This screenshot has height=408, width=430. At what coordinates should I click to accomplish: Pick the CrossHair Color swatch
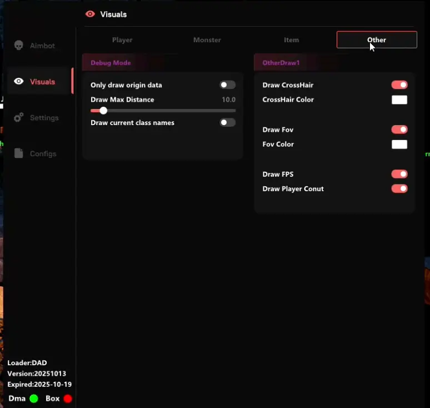click(399, 100)
